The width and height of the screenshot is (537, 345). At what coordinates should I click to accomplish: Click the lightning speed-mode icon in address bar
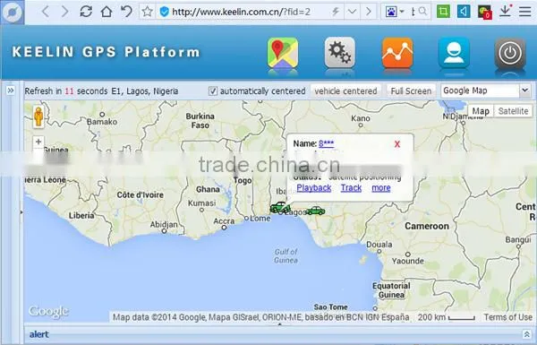(336, 12)
